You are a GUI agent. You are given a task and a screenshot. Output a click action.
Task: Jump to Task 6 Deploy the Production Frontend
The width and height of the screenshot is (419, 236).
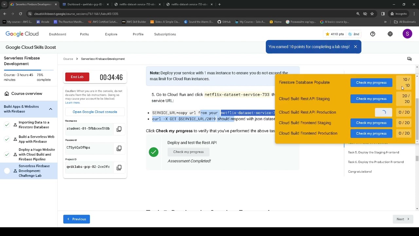coord(376,162)
